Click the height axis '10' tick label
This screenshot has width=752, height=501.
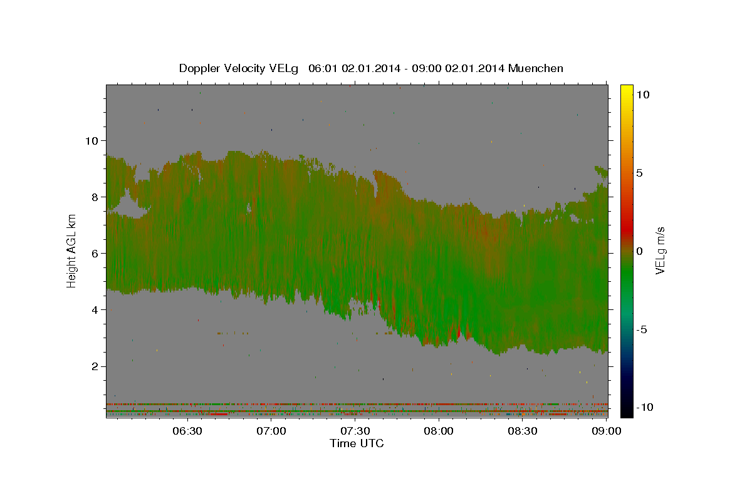coord(91,140)
